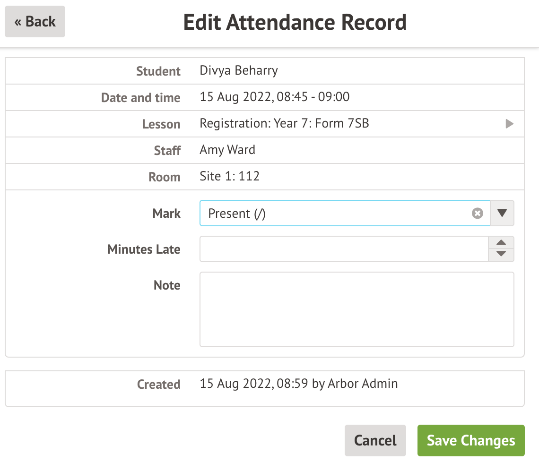The width and height of the screenshot is (539, 462).
Task: Go back using the Back button
Action: click(x=35, y=22)
